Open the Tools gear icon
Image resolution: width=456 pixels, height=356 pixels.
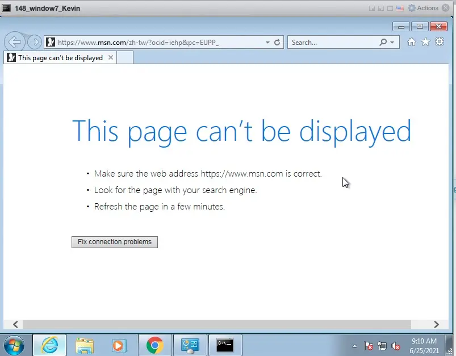[439, 42]
